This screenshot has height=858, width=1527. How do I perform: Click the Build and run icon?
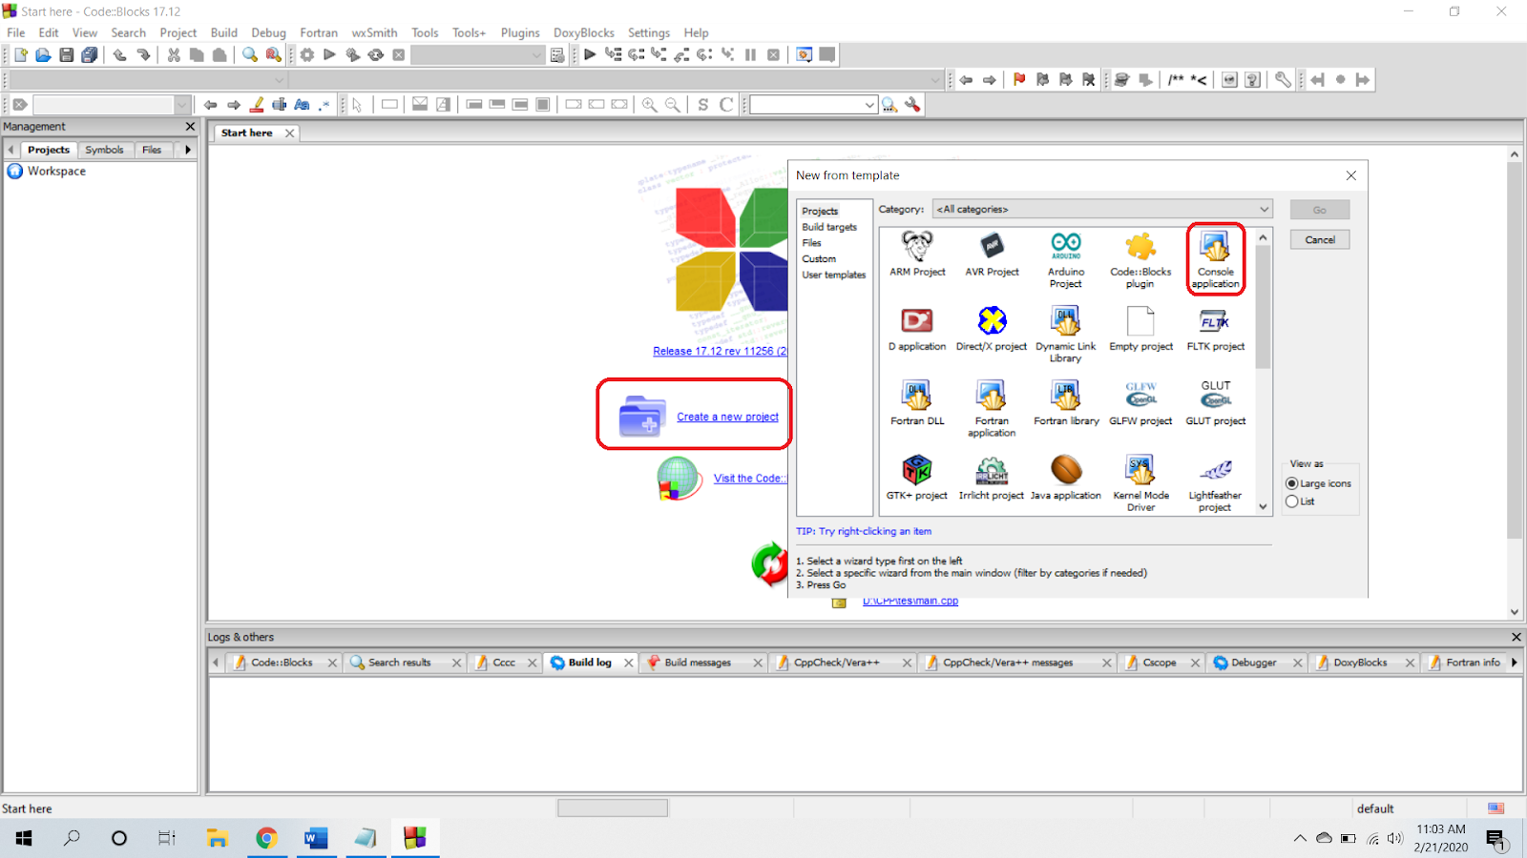tap(352, 55)
